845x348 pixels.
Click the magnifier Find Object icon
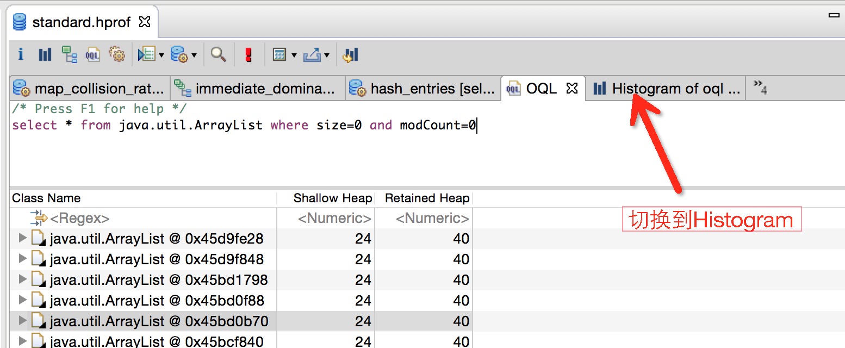(x=219, y=54)
